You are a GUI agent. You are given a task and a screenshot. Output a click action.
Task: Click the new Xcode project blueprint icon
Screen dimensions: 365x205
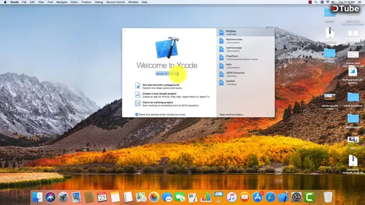[x=138, y=95]
